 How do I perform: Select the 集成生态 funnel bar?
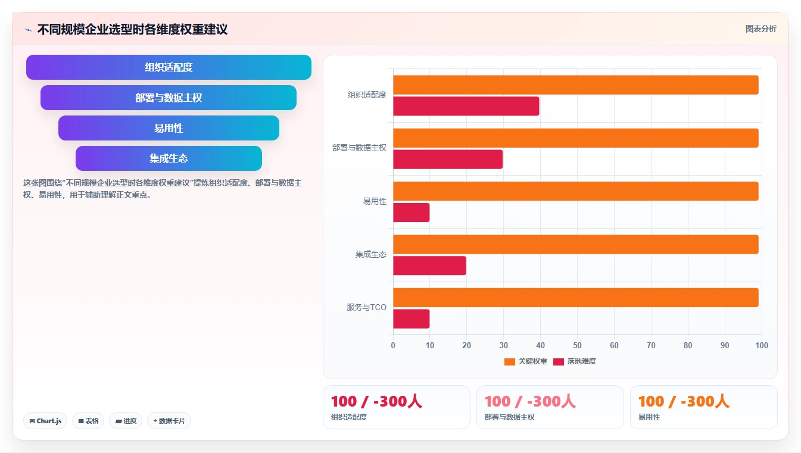tap(169, 158)
